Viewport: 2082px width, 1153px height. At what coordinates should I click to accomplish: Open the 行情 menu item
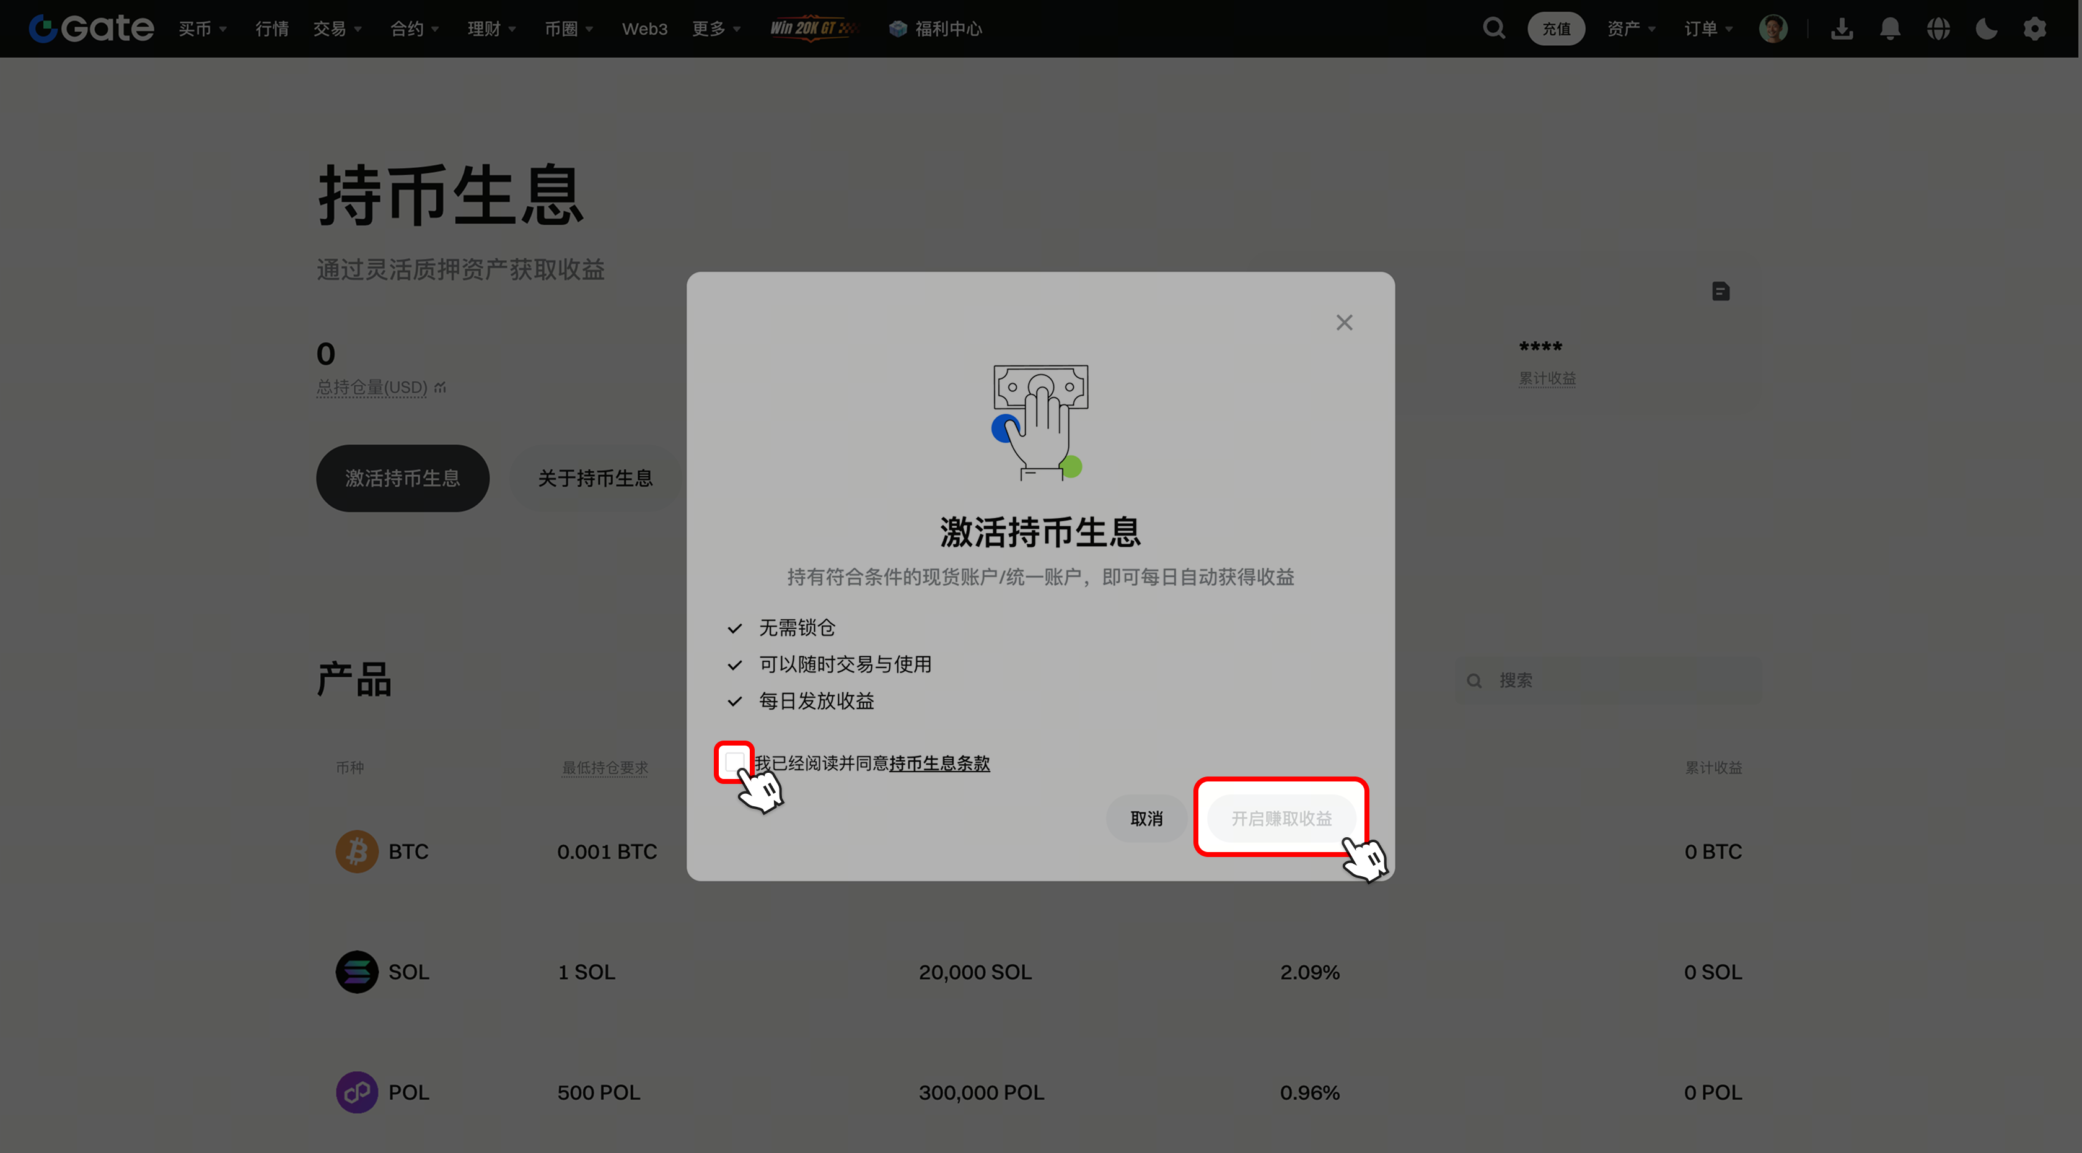click(x=271, y=29)
